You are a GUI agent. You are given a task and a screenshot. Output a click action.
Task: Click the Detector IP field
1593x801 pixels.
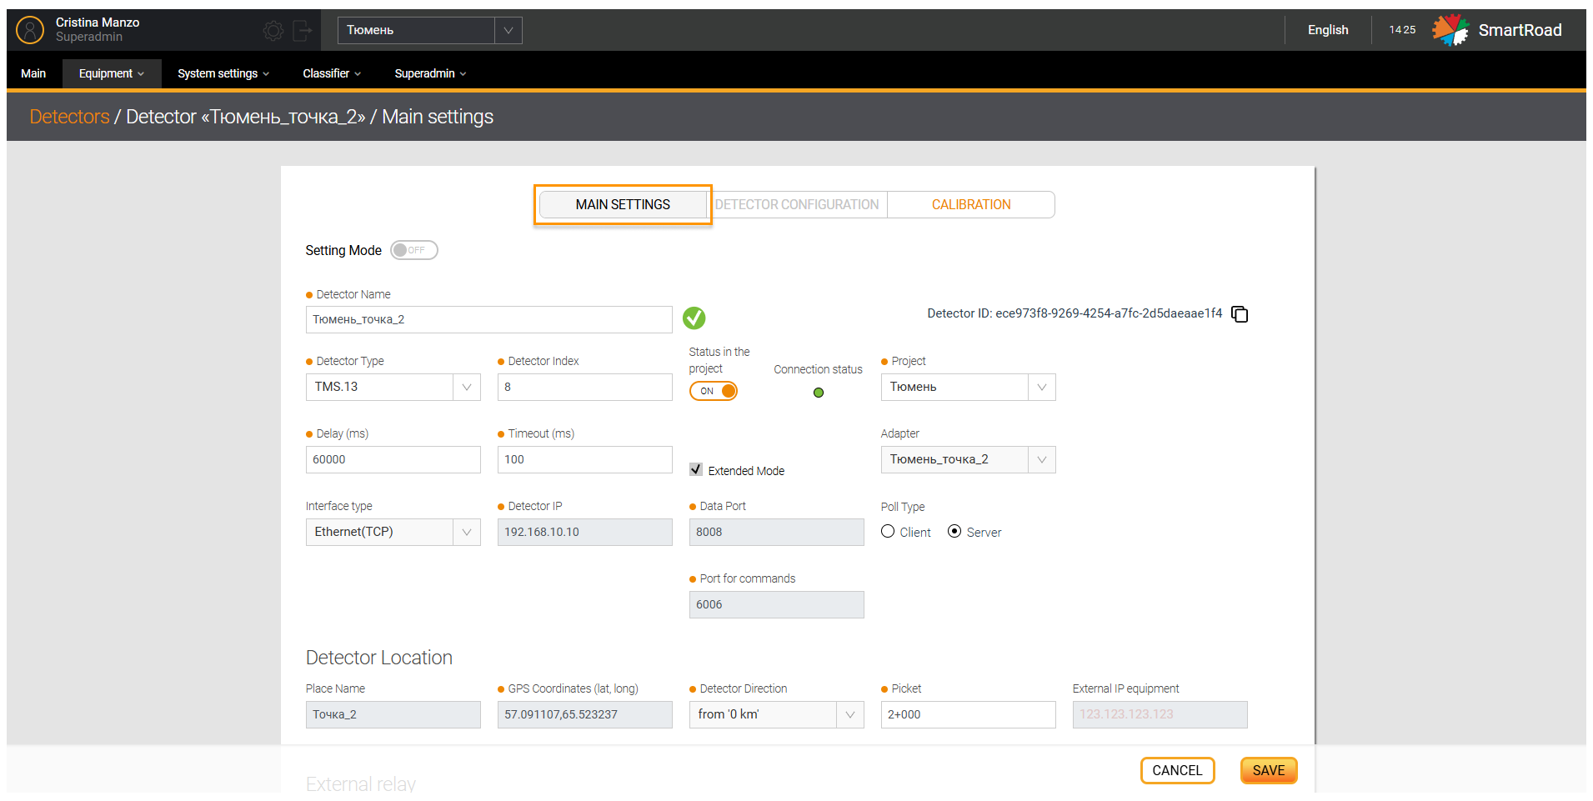pos(585,532)
